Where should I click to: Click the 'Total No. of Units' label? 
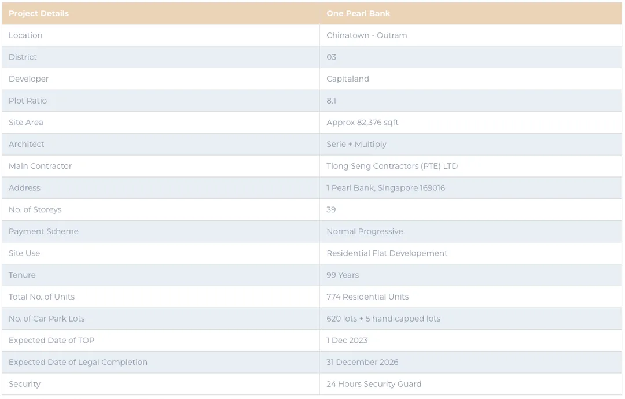coord(42,297)
